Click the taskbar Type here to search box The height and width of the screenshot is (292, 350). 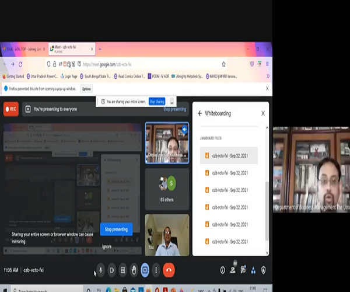(47, 290)
